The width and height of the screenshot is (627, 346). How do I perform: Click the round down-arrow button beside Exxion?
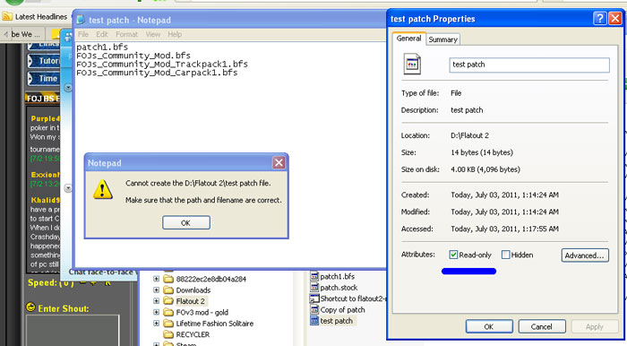(68, 188)
